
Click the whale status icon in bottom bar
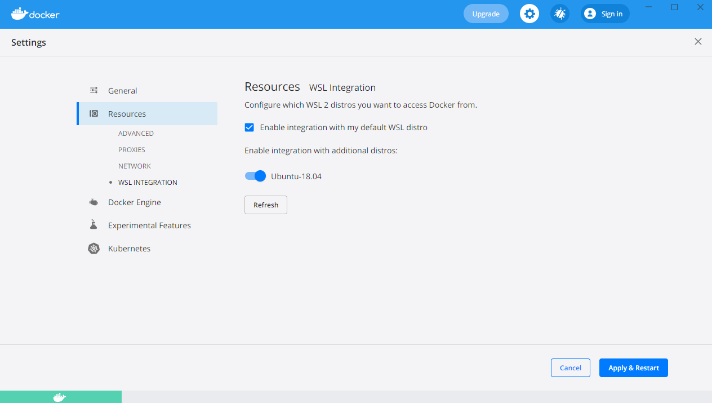(x=59, y=397)
